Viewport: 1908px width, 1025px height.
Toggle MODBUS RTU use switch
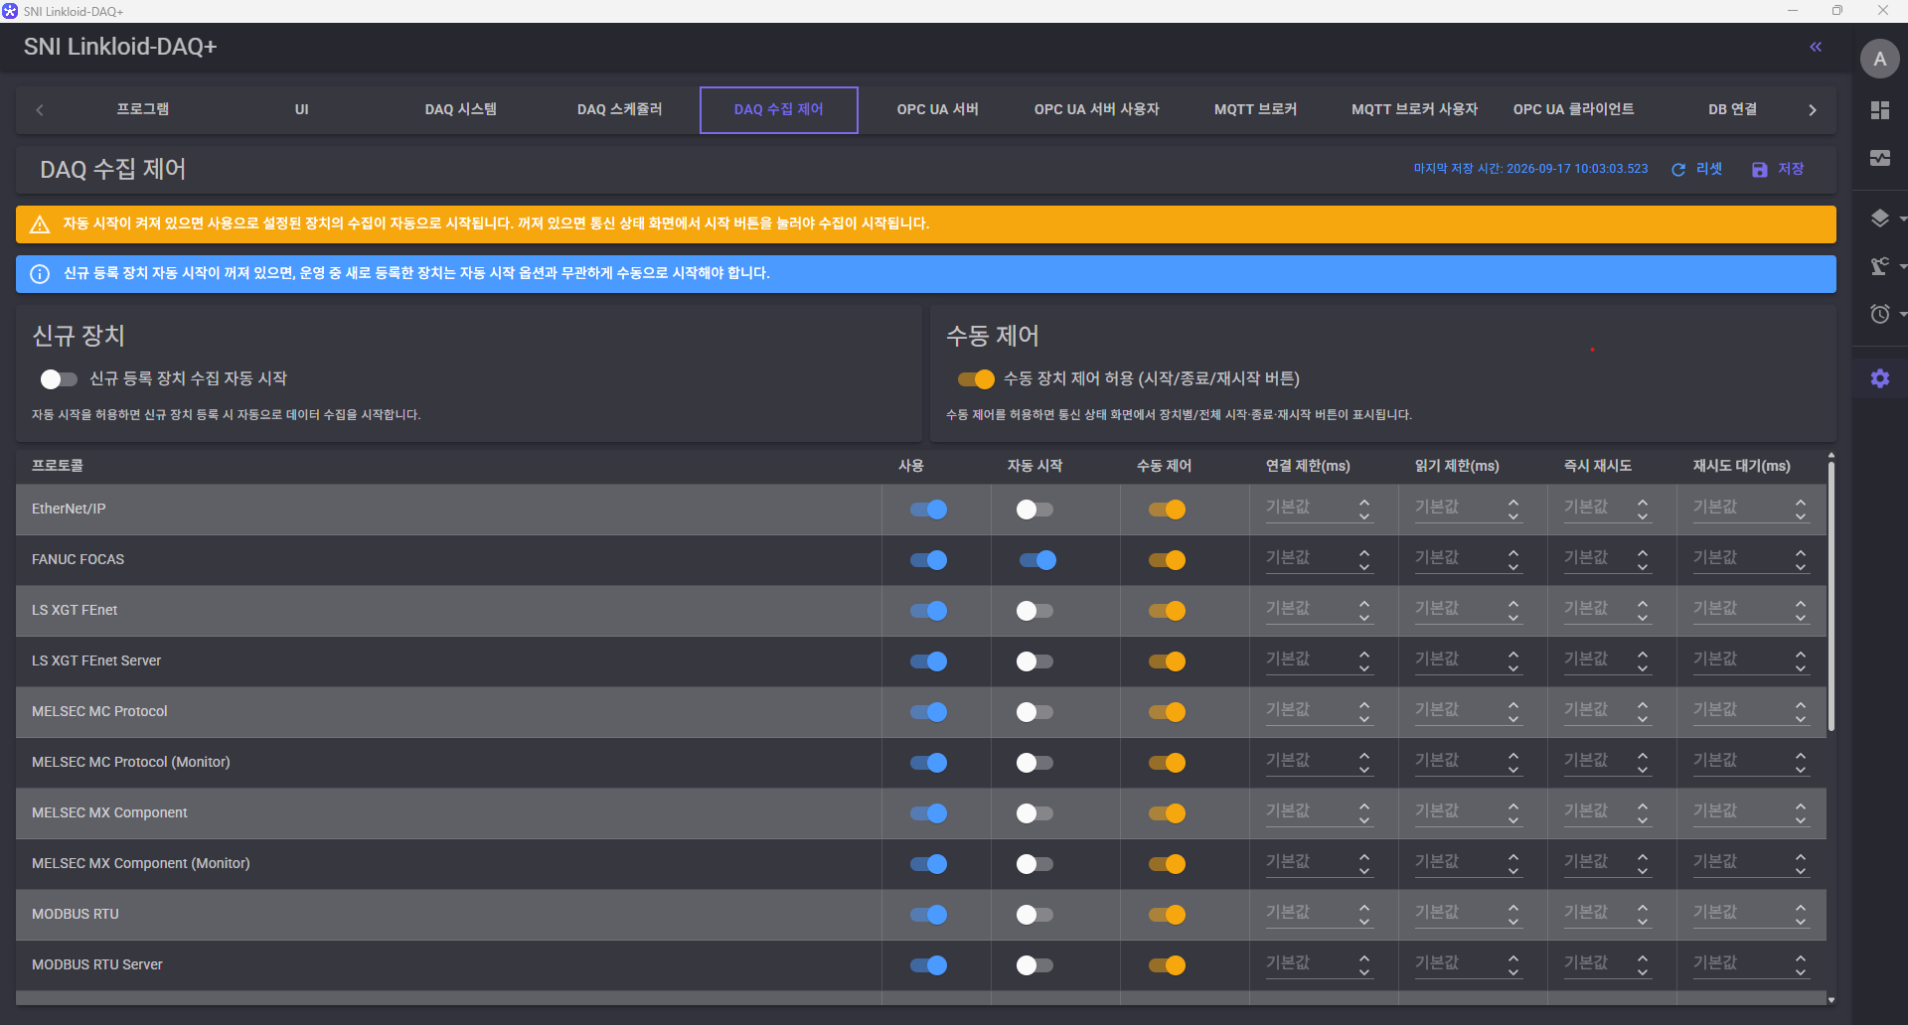point(928,915)
